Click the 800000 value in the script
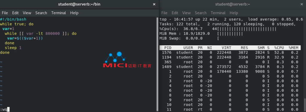The image size is (306, 112). 53,33
